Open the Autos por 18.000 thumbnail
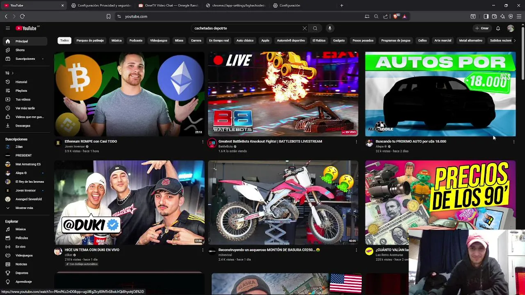 tap(441, 94)
